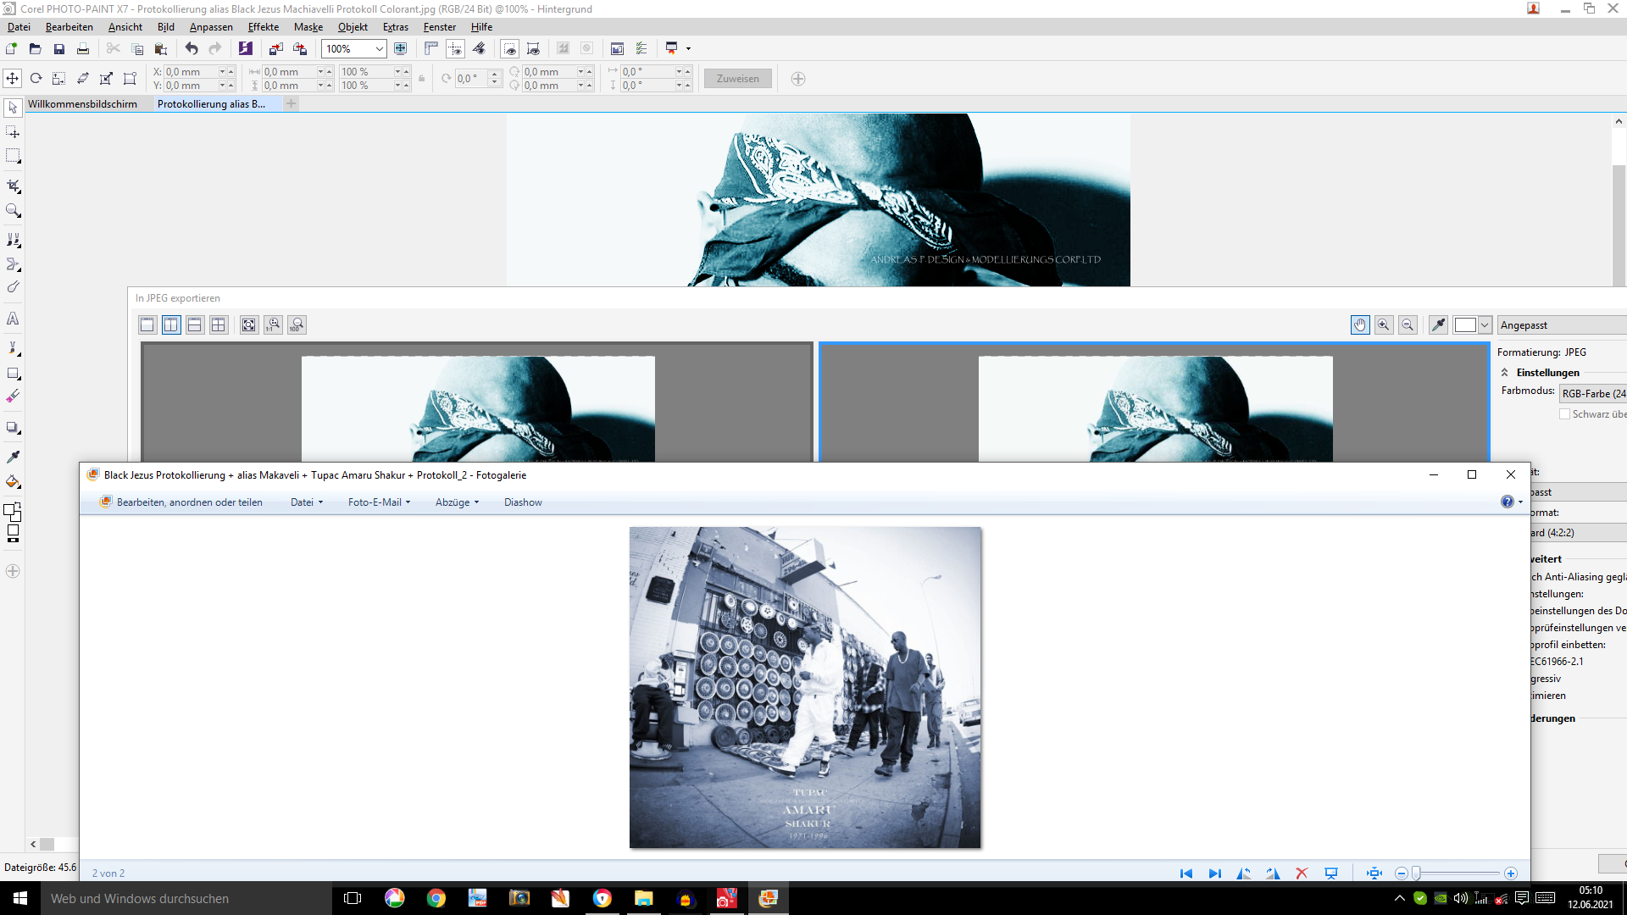This screenshot has width=1627, height=915.
Task: Open the application launcher dropdown arrow
Action: click(x=688, y=49)
